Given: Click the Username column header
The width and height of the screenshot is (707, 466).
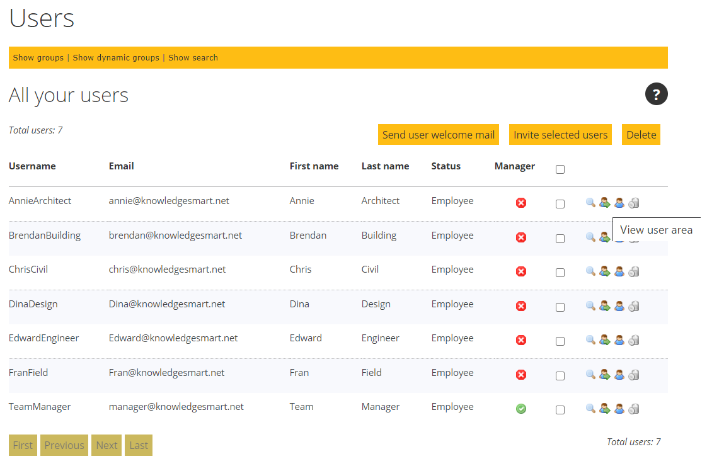Looking at the screenshot, I should point(32,166).
